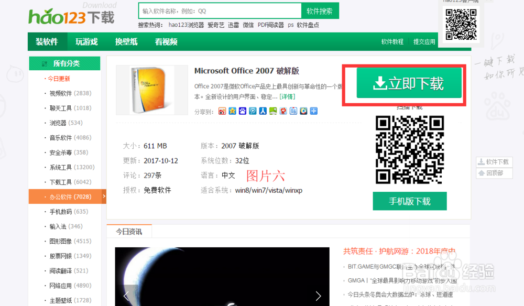Select 系统工具 (13200) category
Screen dimensions: 524x306
click(72, 167)
